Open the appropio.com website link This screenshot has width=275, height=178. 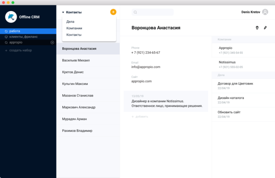(142, 81)
